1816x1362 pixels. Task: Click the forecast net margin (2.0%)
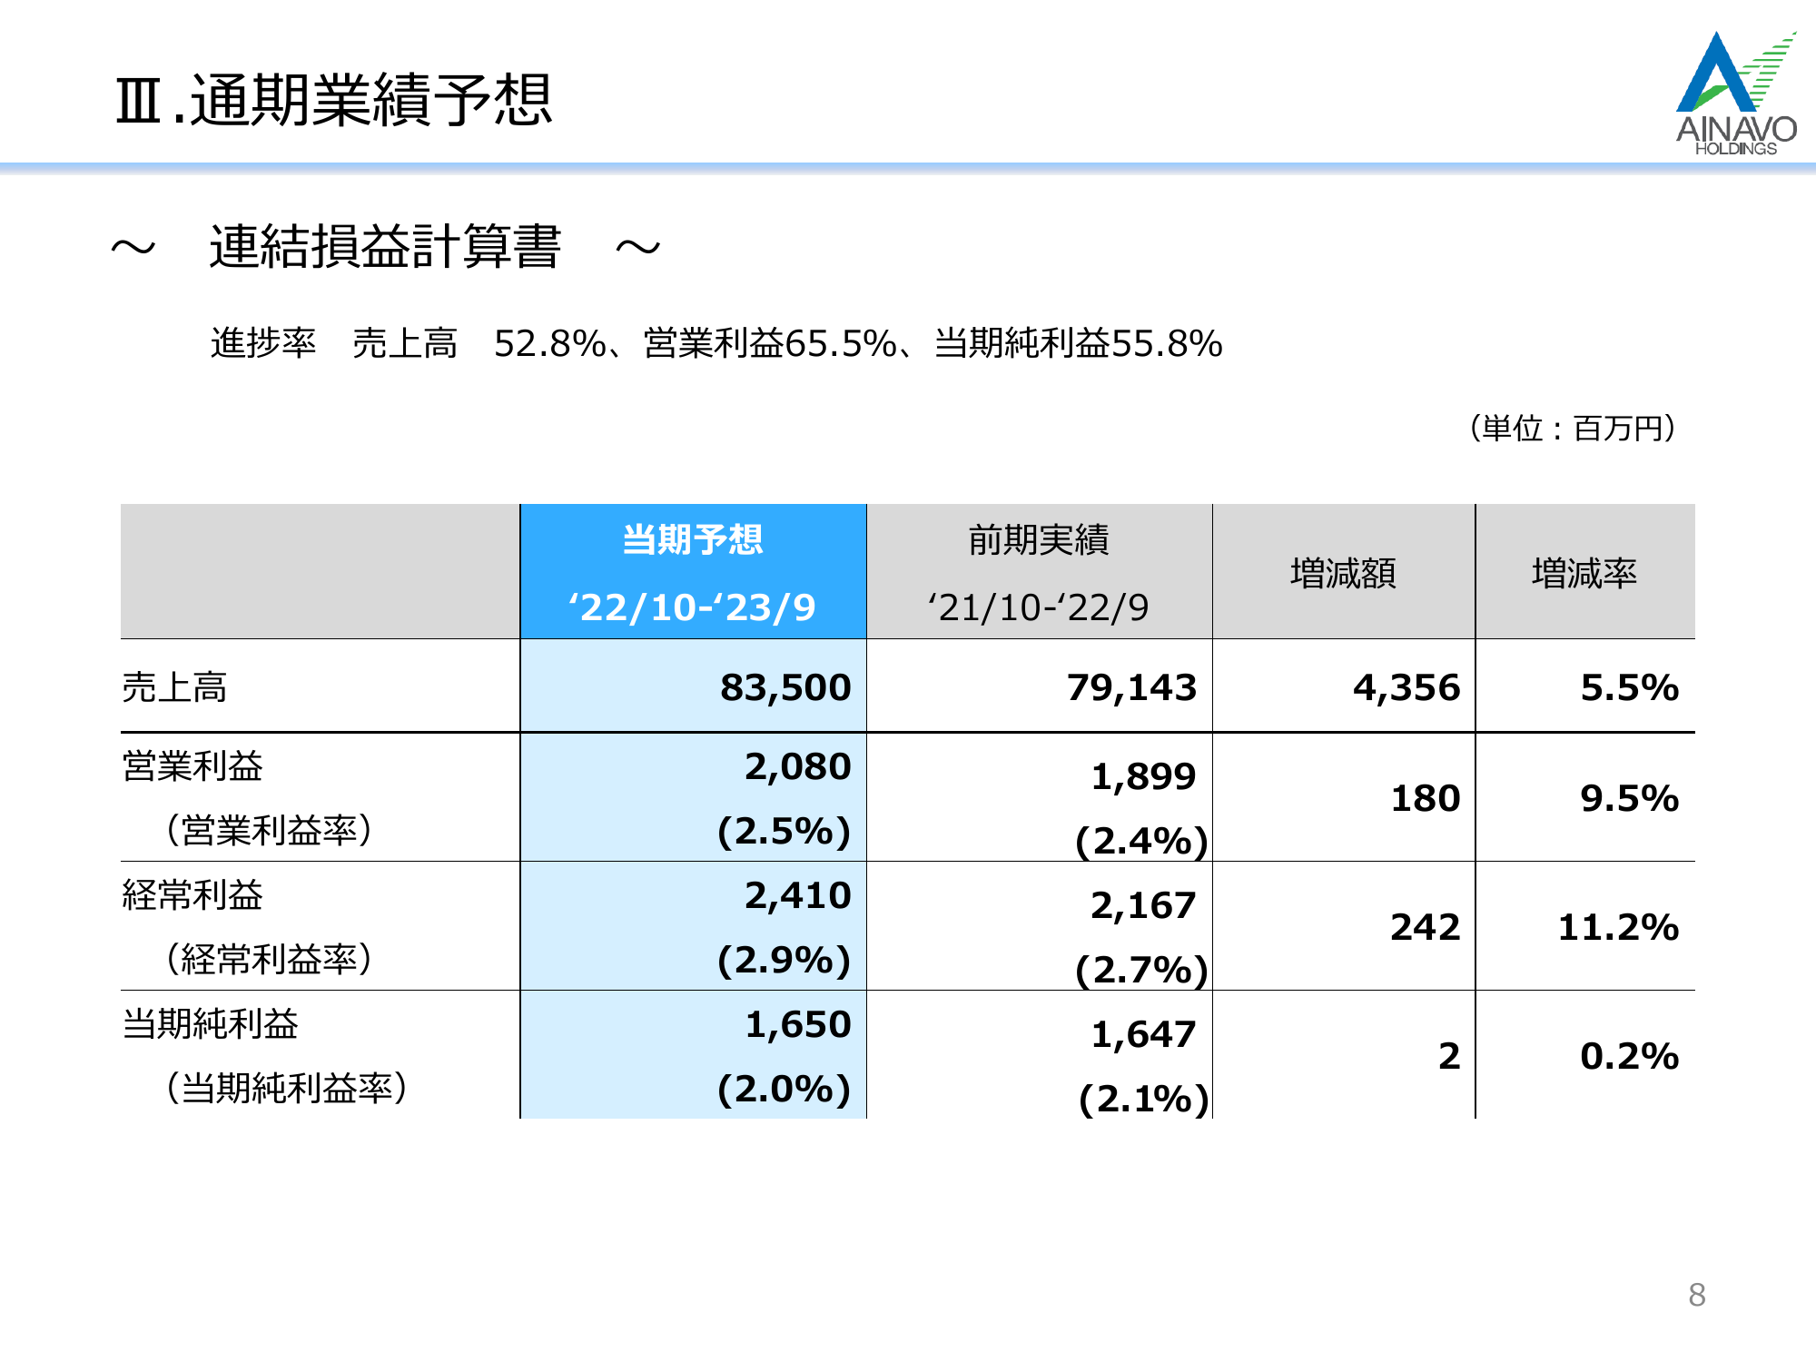pos(785,1089)
